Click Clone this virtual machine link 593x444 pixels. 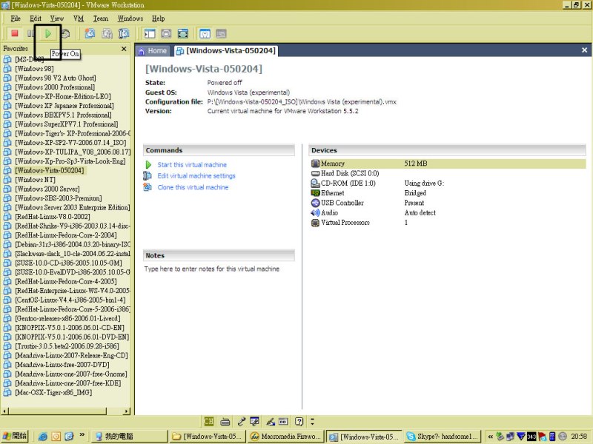[193, 187]
